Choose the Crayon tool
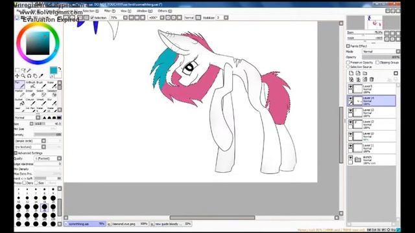The width and height of the screenshot is (415, 233). click(x=30, y=102)
